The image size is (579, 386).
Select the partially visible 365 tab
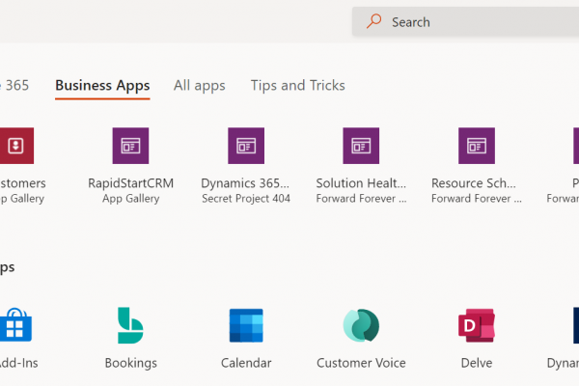coord(14,86)
